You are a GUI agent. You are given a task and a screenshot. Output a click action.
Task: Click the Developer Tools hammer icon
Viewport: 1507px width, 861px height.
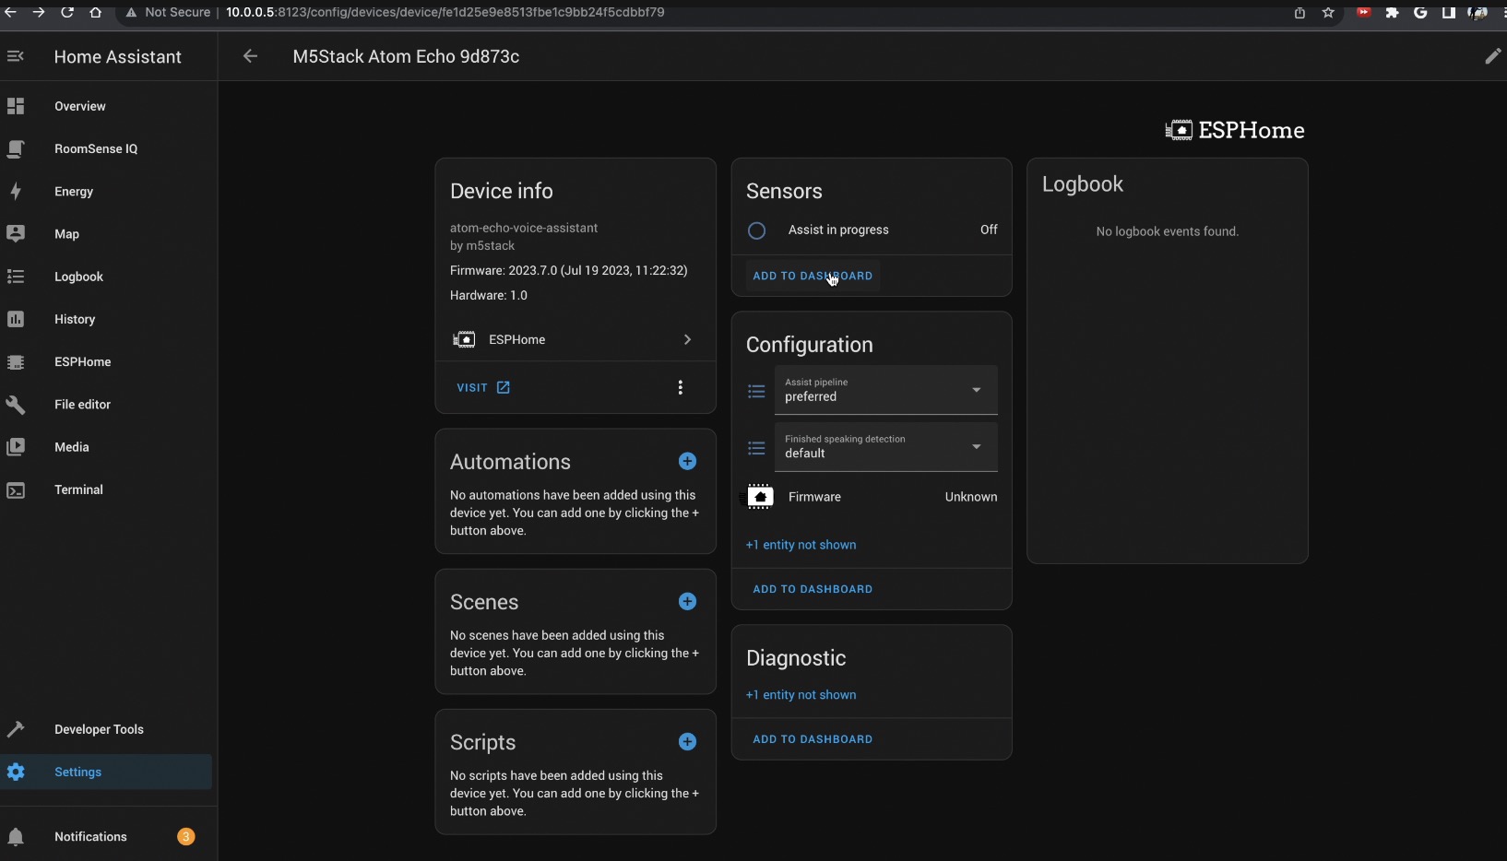tap(16, 729)
